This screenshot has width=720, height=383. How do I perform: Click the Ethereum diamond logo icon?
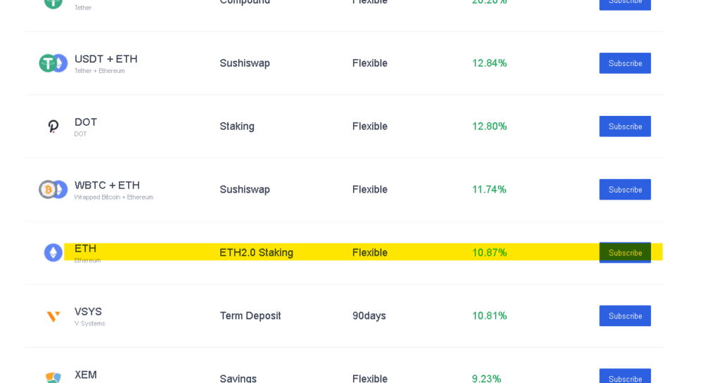coord(53,253)
